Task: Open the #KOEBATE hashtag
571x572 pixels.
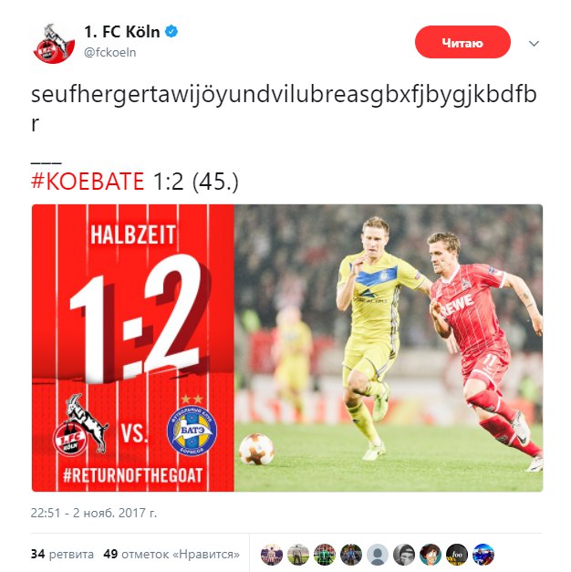Action: pos(88,181)
